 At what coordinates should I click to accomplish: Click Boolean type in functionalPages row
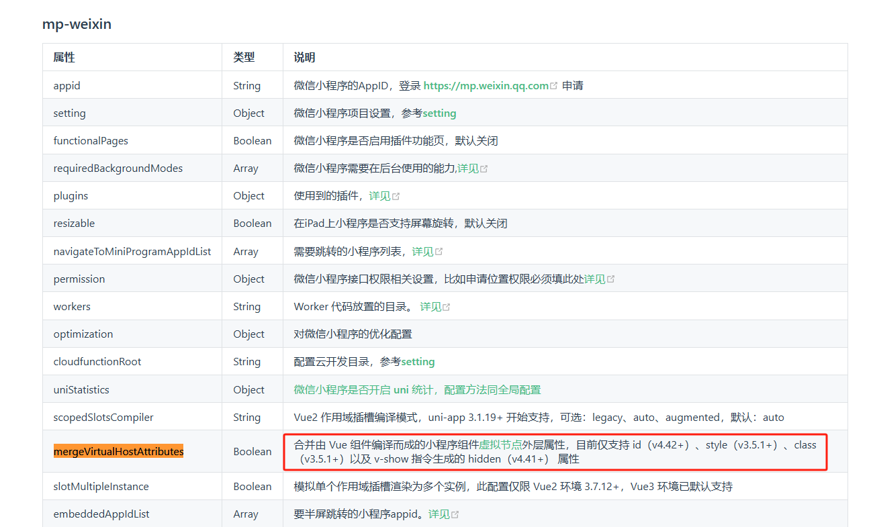click(x=253, y=140)
